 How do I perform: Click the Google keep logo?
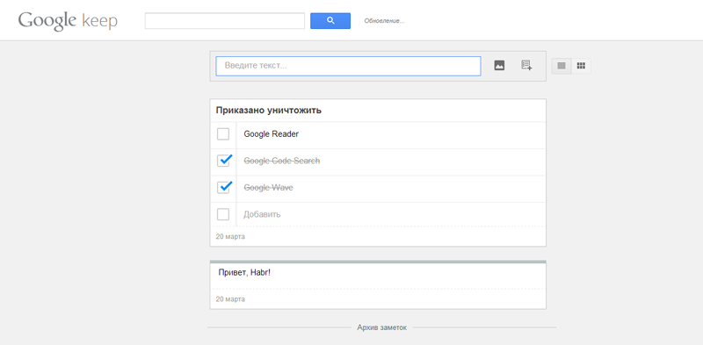68,20
